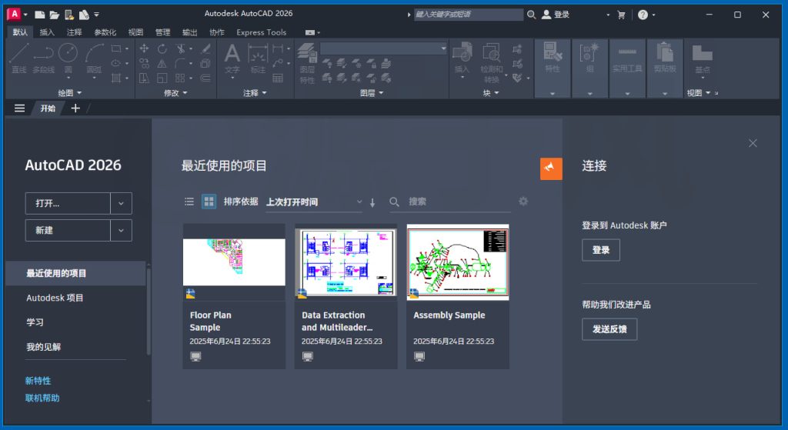Screen dimensions: 788x430
Task: Click the Open folder icon in quick access toolbar
Action: click(55, 15)
